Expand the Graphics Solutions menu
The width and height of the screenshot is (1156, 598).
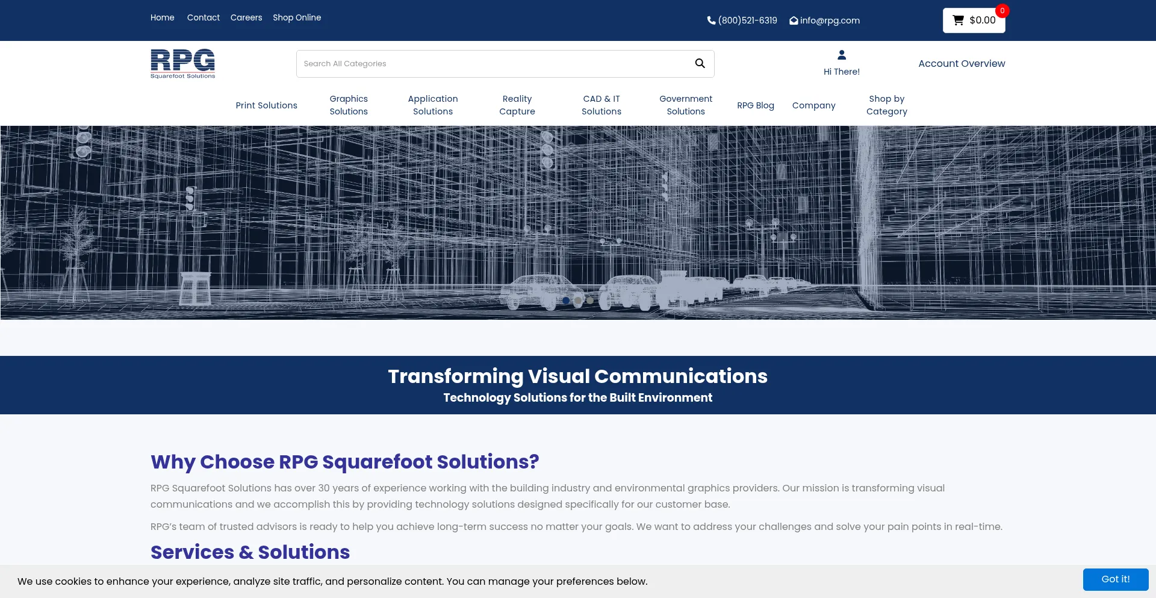pyautogui.click(x=349, y=105)
